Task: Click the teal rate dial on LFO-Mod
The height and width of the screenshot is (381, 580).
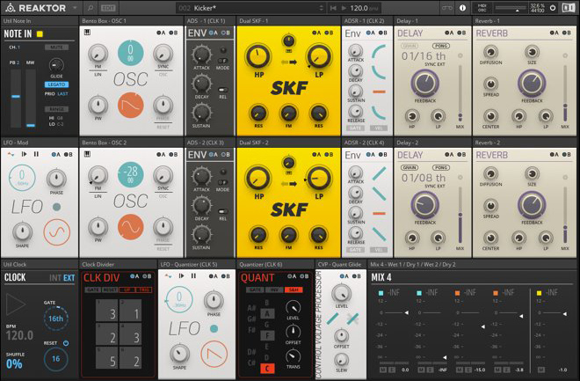Action: click(x=22, y=178)
